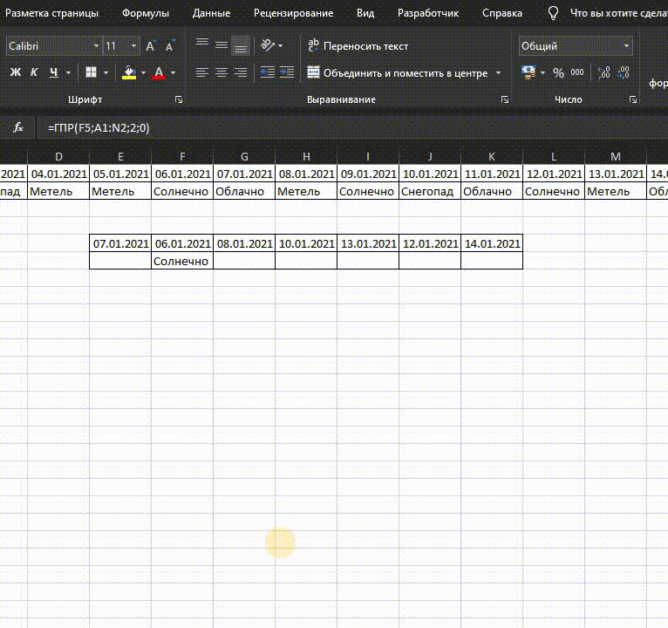The width and height of the screenshot is (668, 628).
Task: Apply accounting currency format icon
Action: point(528,72)
